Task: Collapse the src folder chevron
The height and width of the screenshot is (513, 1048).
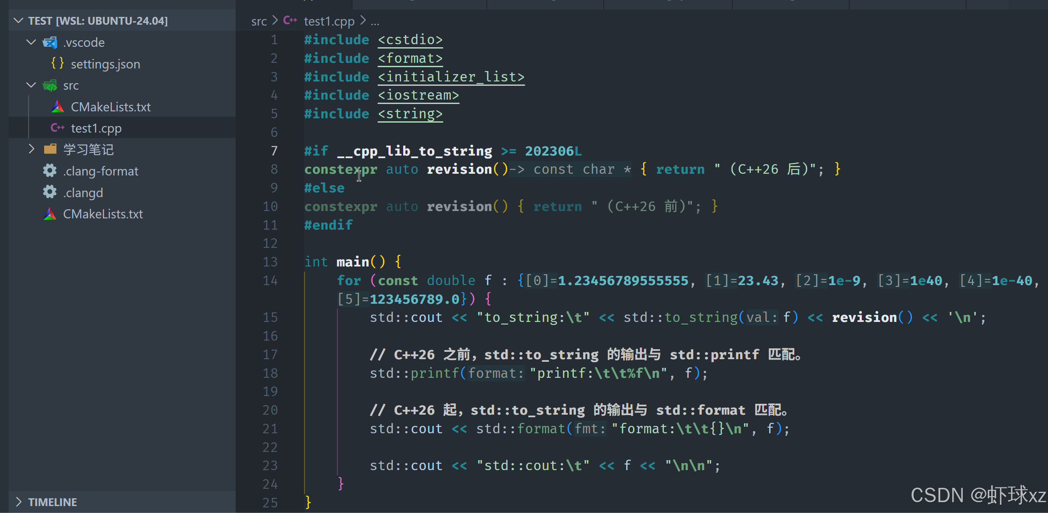Action: coord(31,85)
